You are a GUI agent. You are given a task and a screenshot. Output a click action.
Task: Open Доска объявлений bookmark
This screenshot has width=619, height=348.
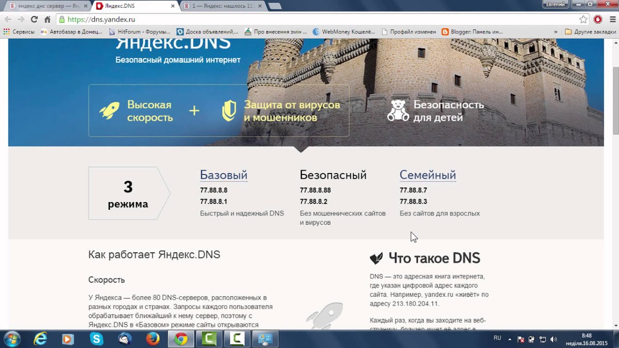207,31
